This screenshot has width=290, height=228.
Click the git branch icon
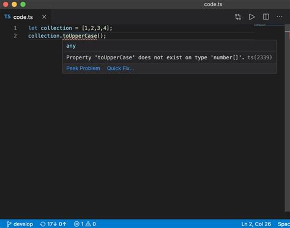pyautogui.click(x=9, y=224)
